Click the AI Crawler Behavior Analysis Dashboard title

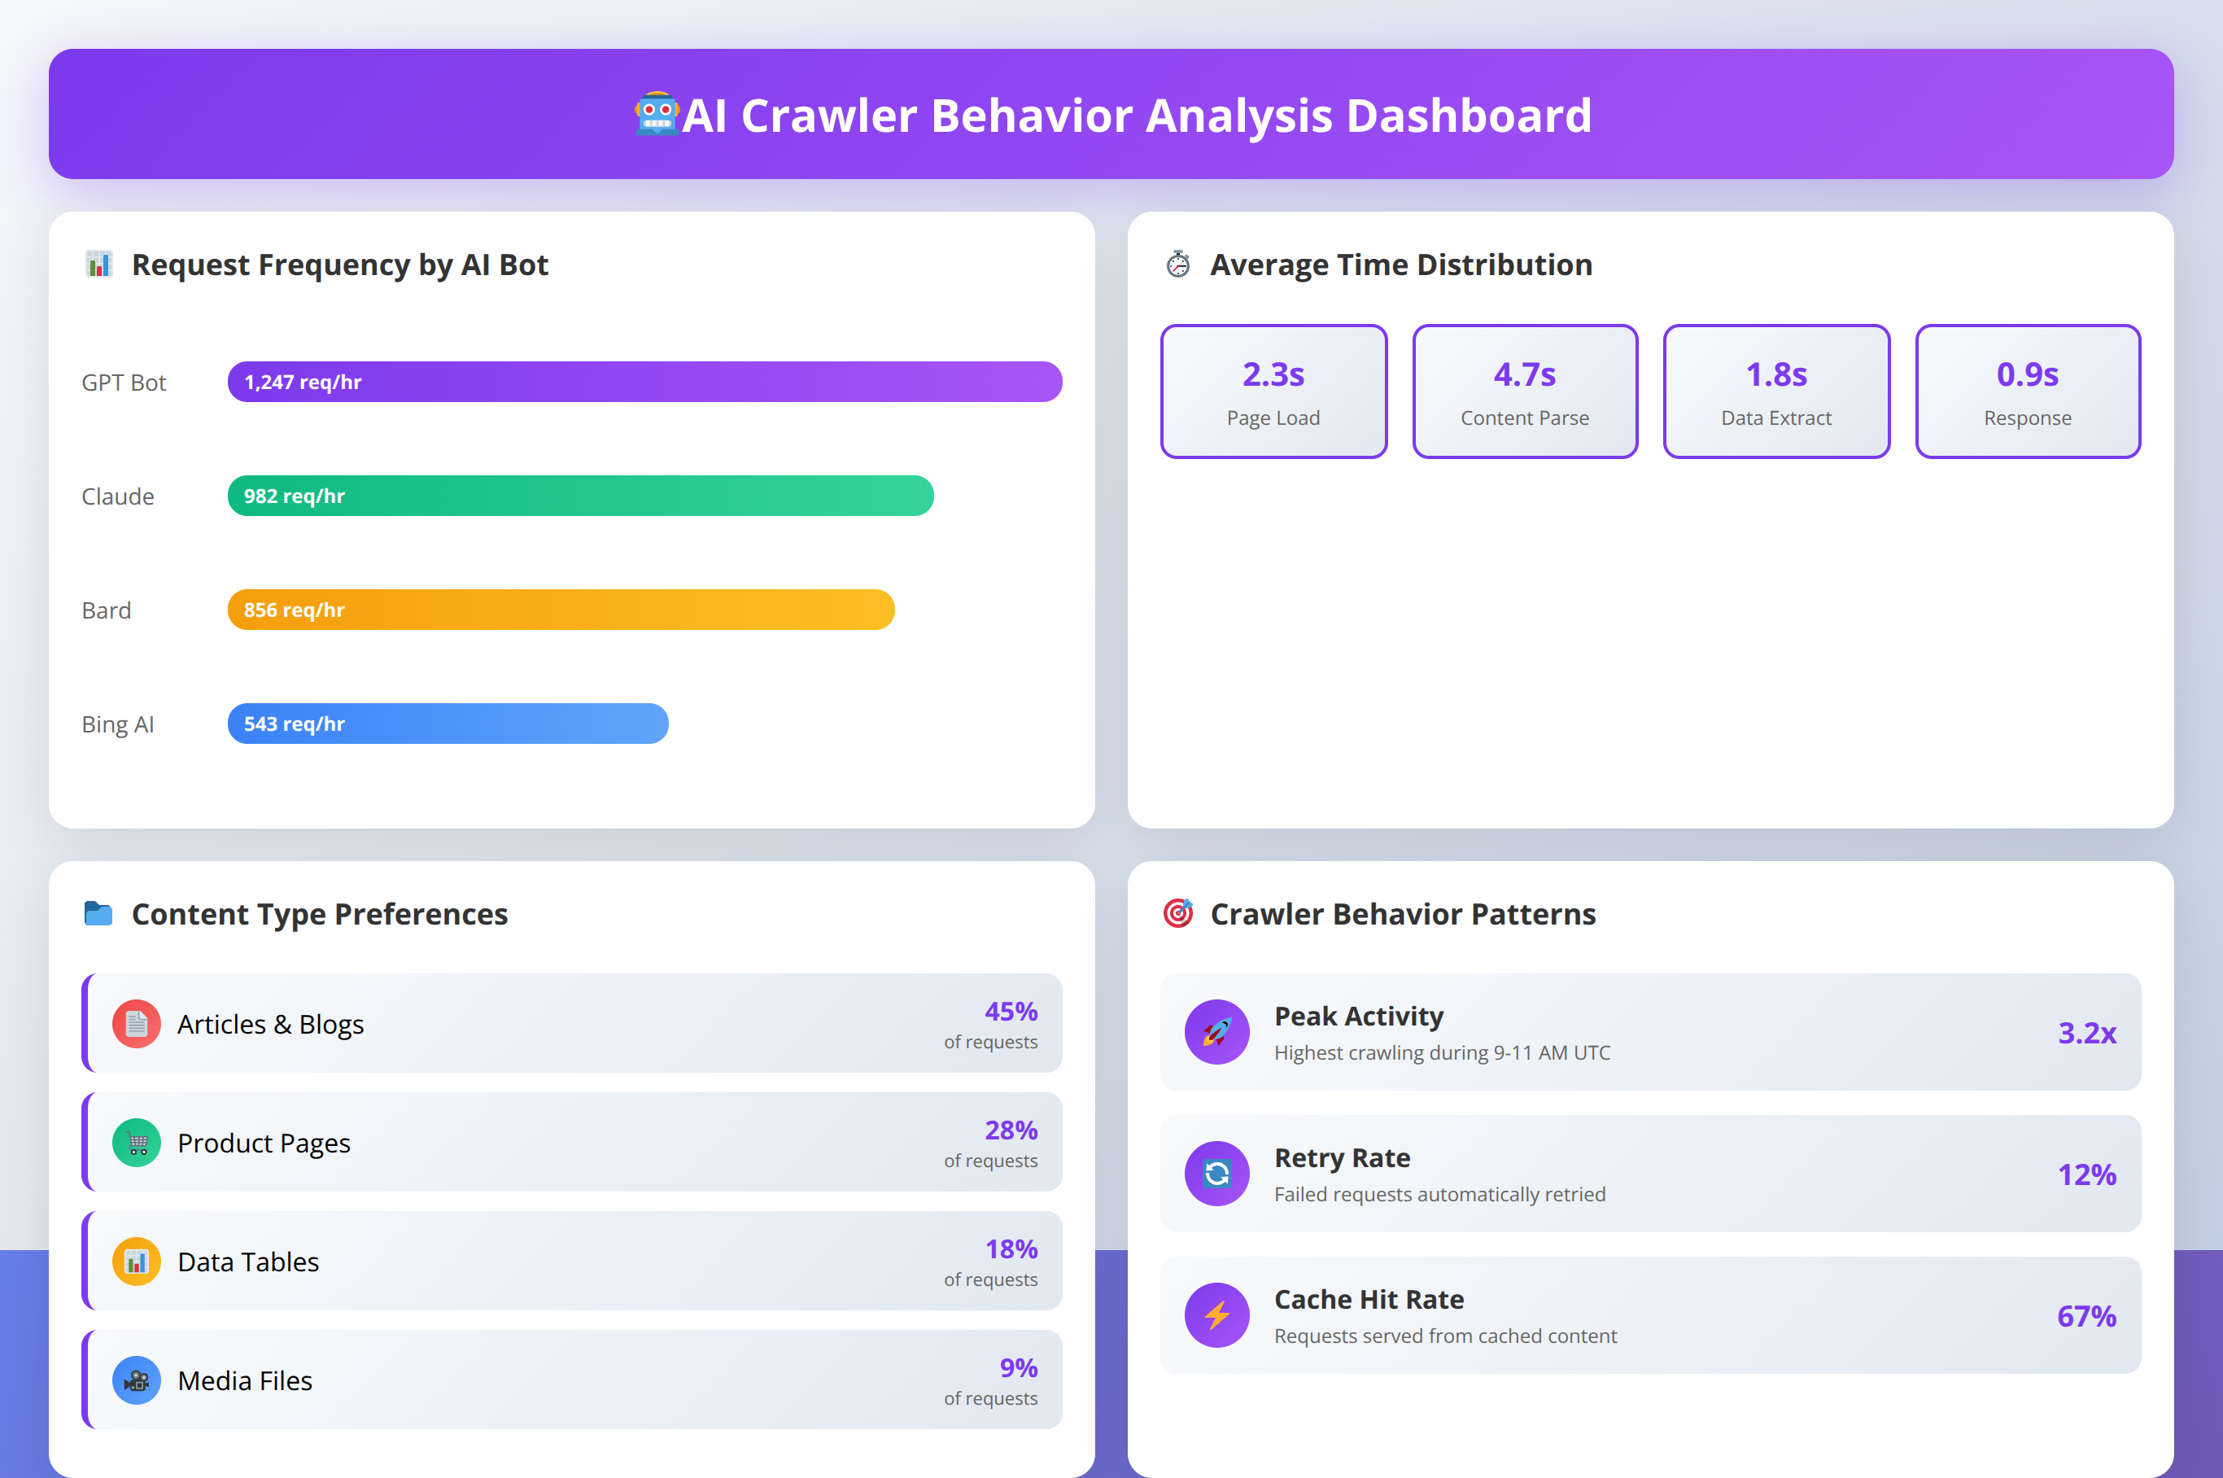tap(1137, 115)
